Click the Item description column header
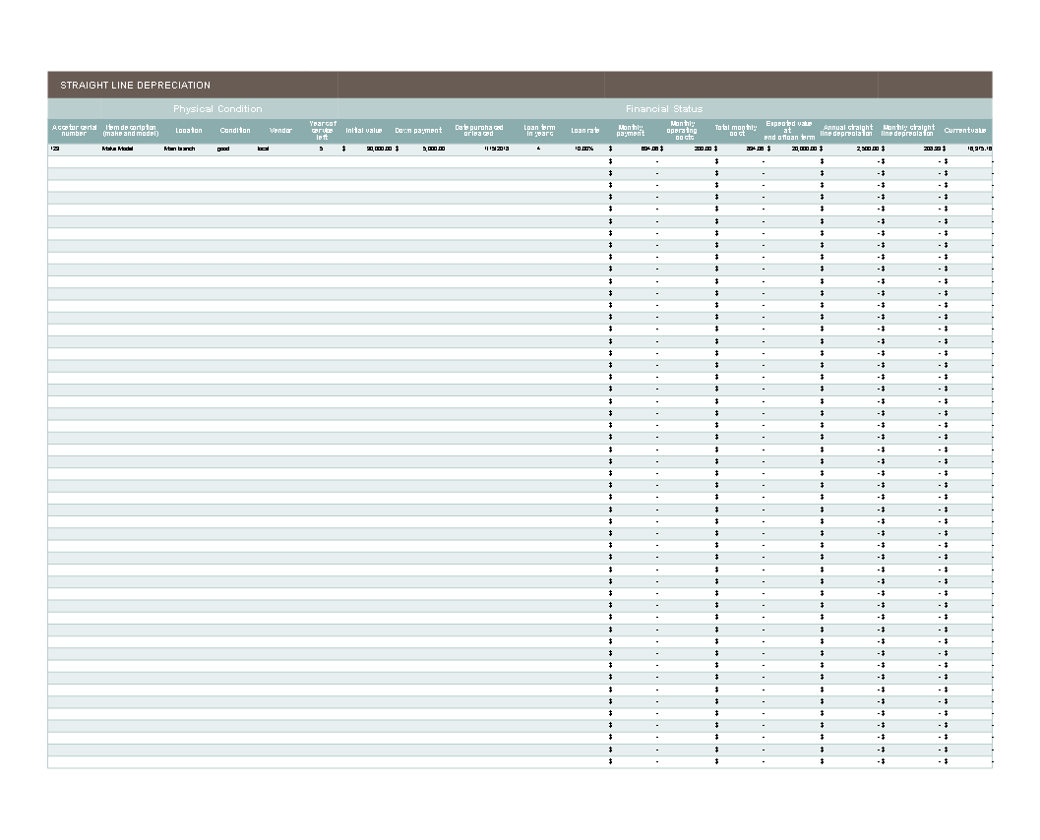1040x840 pixels. click(131, 131)
